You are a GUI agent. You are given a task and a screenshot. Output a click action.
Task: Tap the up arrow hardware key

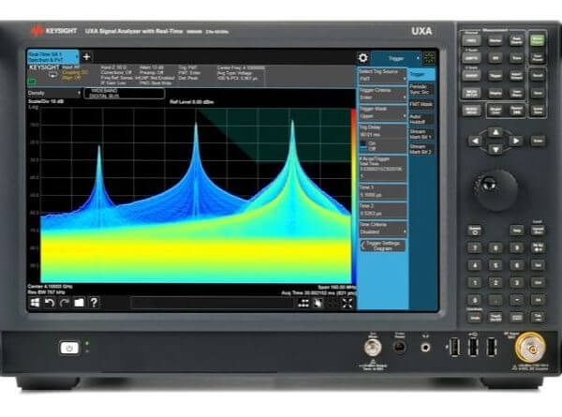[x=495, y=133]
